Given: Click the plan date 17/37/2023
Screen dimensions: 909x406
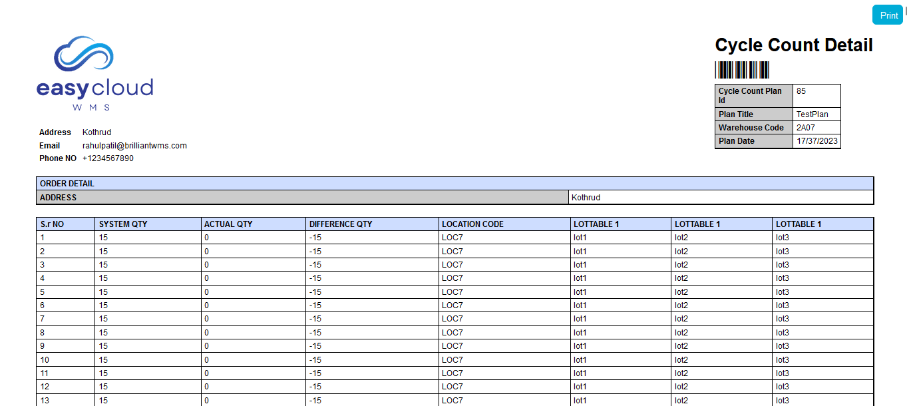Looking at the screenshot, I should click(817, 141).
